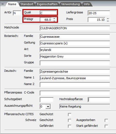Image resolution: width=116 pixels, height=134 pixels.
Task: Tick the Gefährdet checkbox
Action: click(x=70, y=126)
